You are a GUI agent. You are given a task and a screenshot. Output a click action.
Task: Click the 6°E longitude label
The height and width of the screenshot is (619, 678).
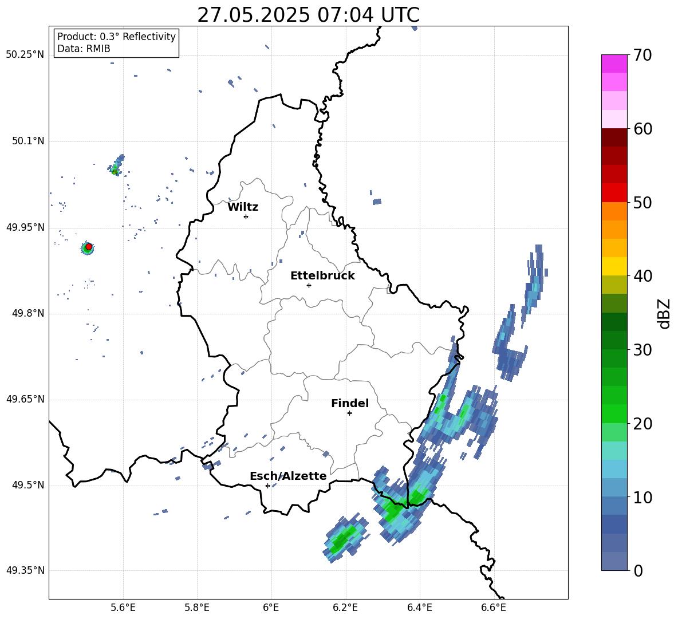click(x=271, y=608)
